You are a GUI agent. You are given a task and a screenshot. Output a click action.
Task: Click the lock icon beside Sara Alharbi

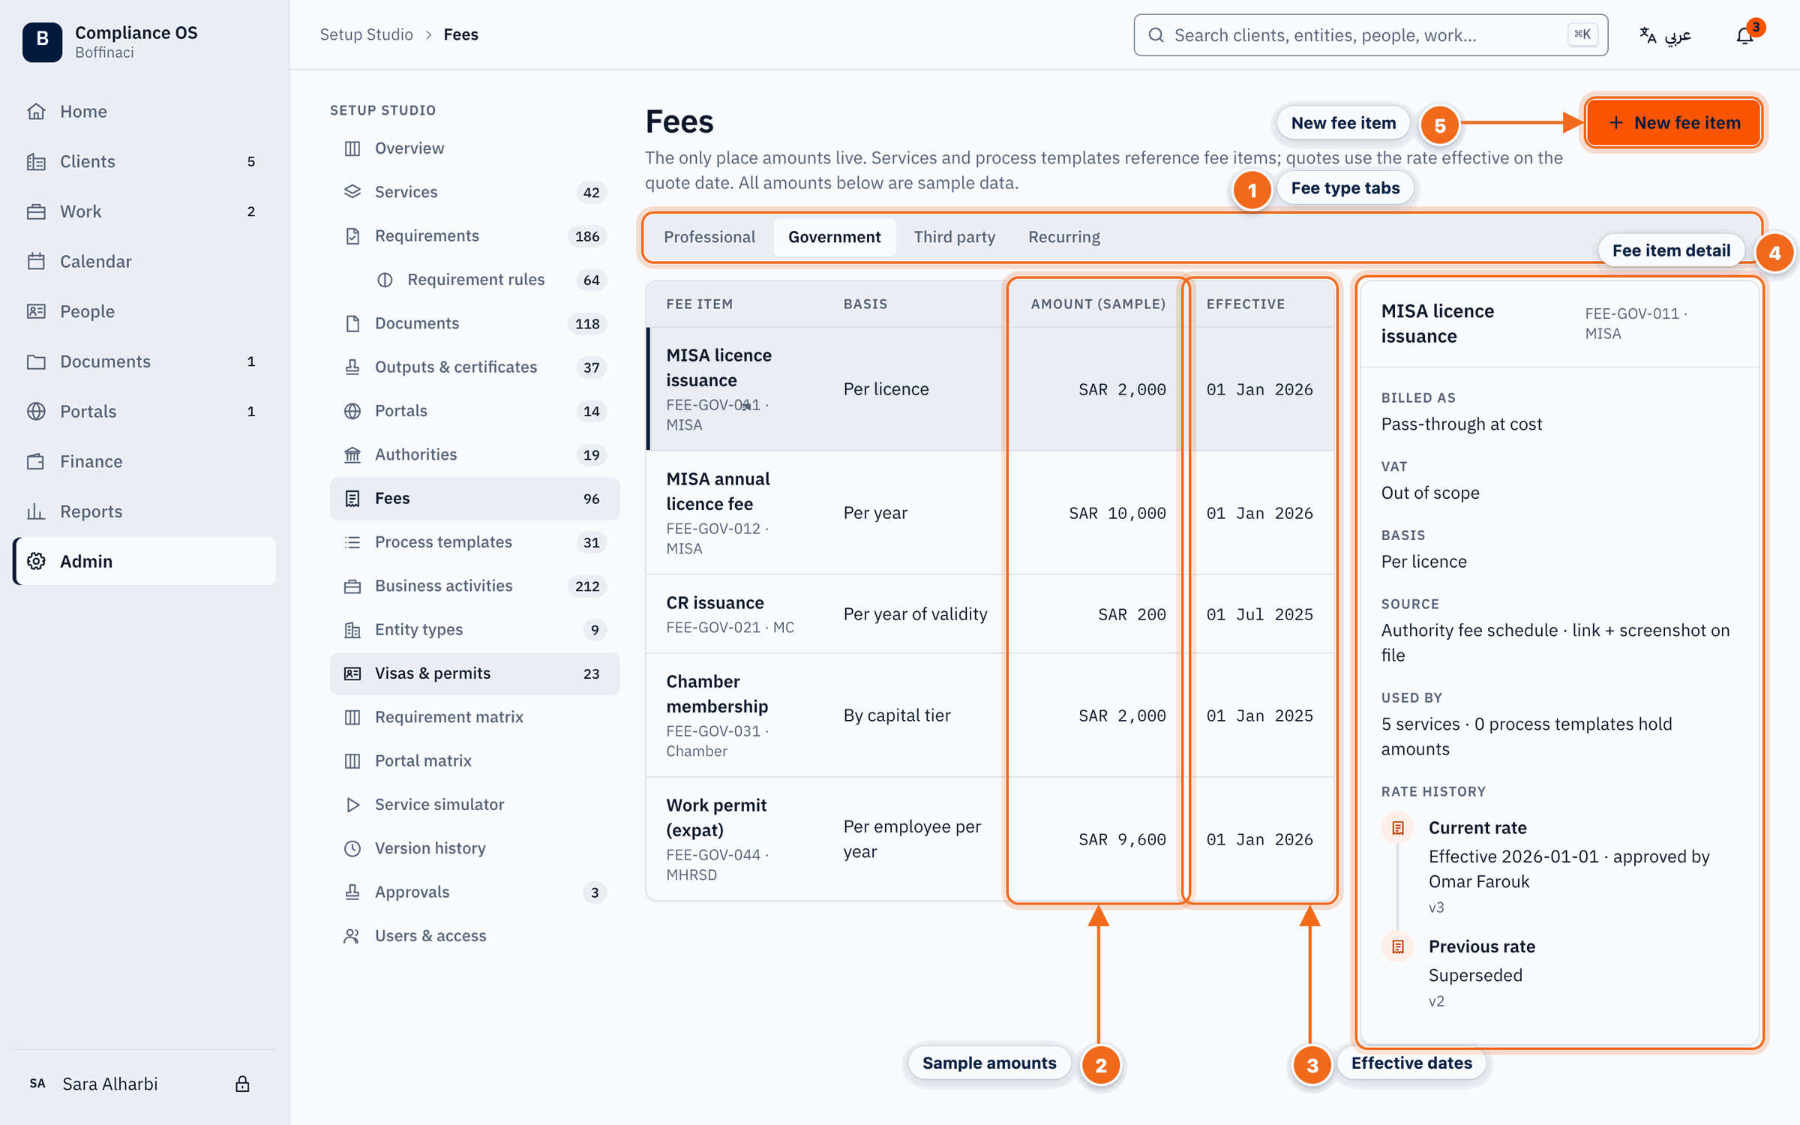coord(242,1084)
